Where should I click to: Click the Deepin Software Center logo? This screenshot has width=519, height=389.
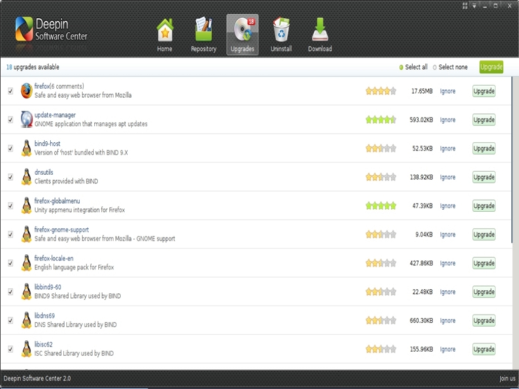pyautogui.click(x=24, y=29)
